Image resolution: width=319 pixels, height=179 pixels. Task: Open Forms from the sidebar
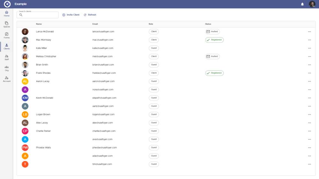tap(7, 35)
